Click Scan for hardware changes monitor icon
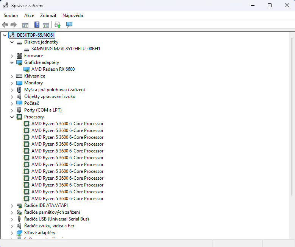The image size is (295, 247). click(x=69, y=25)
